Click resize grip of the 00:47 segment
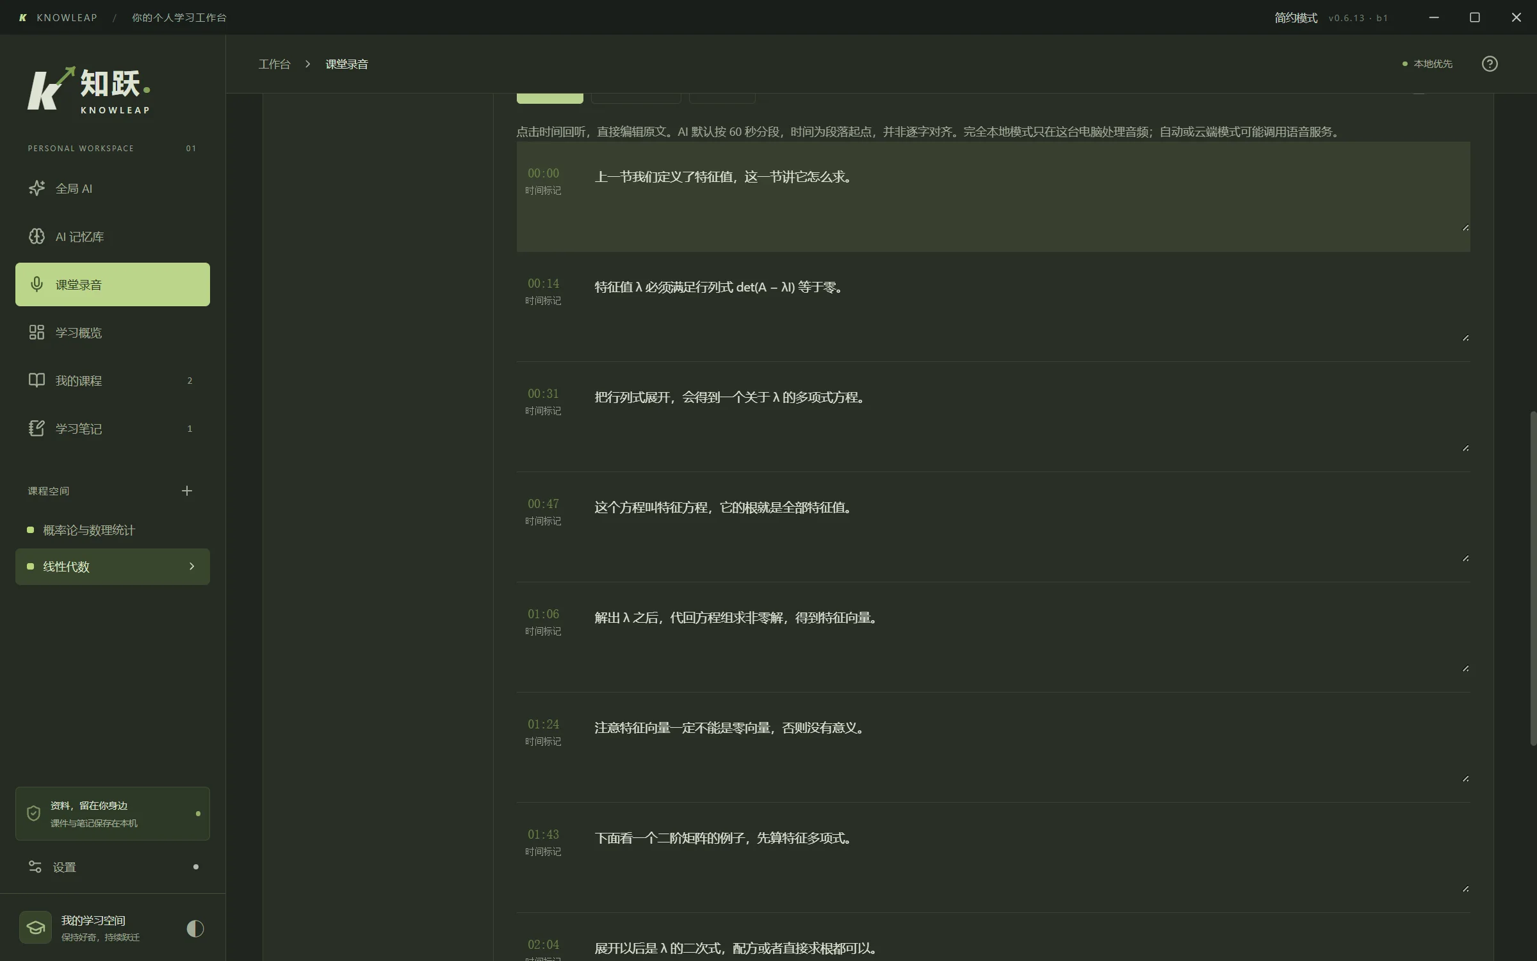This screenshot has height=961, width=1537. click(1465, 558)
